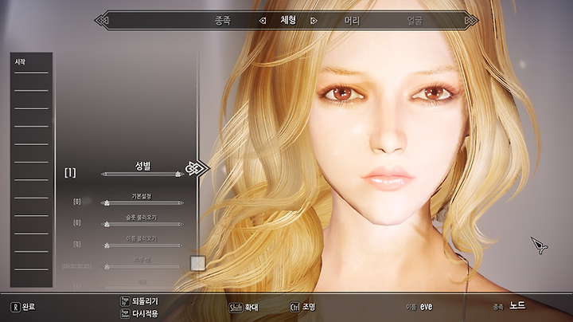Click the 슬롯 불러오기 slider handle

[x=107, y=224]
